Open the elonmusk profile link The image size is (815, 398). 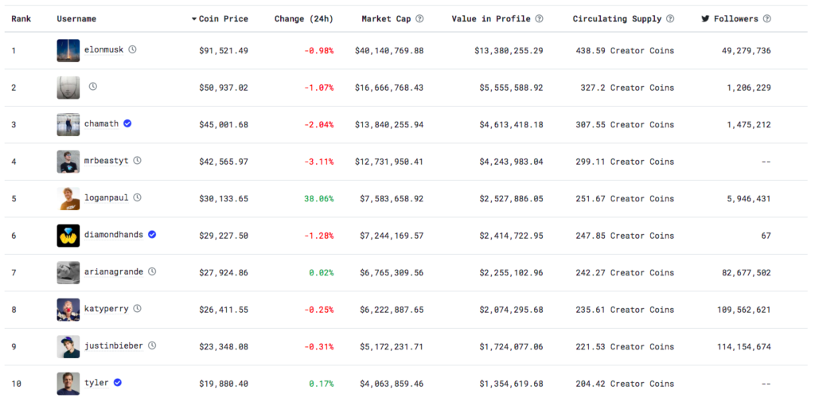point(103,49)
